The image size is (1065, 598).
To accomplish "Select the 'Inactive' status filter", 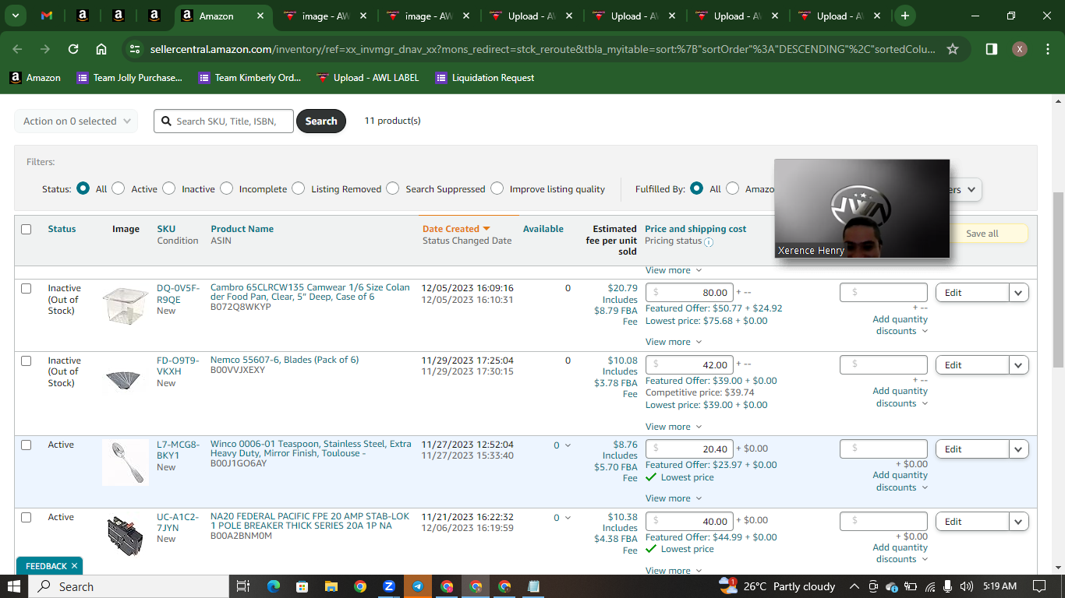I will (169, 188).
